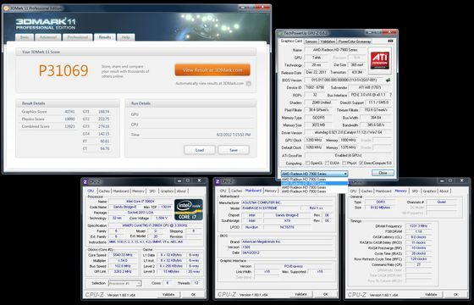Screen dimensions: 474x305
Task: Click the GPU-Z Name field AMD Radeon HD 7900 Series
Action: 335,50
